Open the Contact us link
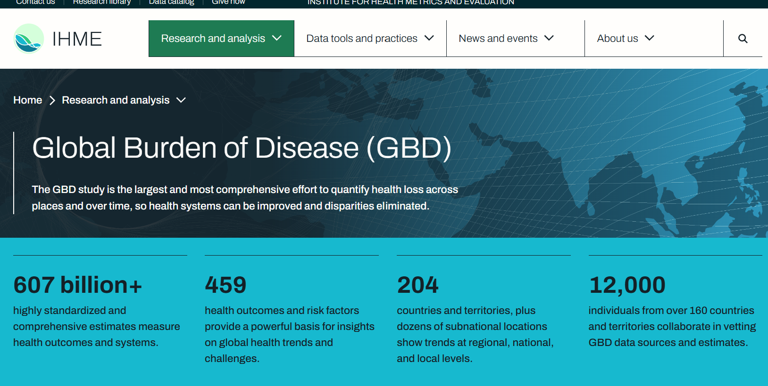 [x=35, y=2]
